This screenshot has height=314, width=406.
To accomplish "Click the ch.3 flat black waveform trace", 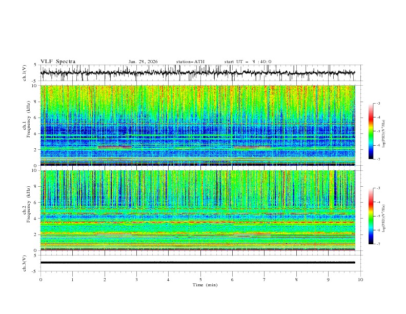I will pyautogui.click(x=197, y=263).
